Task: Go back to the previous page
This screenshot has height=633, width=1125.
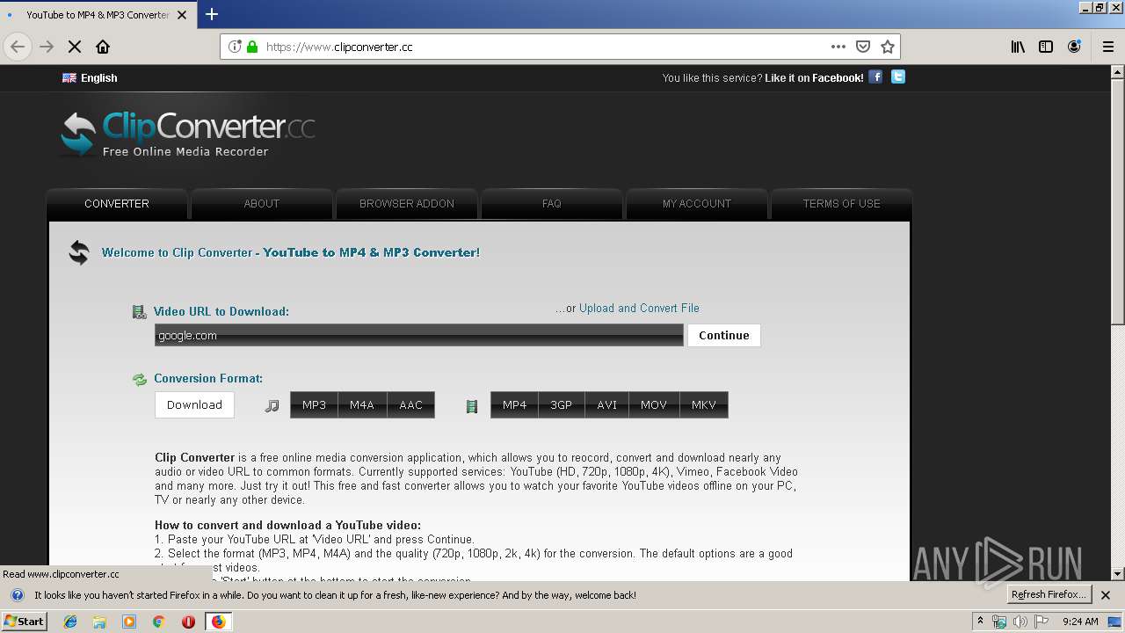Action: coord(18,47)
